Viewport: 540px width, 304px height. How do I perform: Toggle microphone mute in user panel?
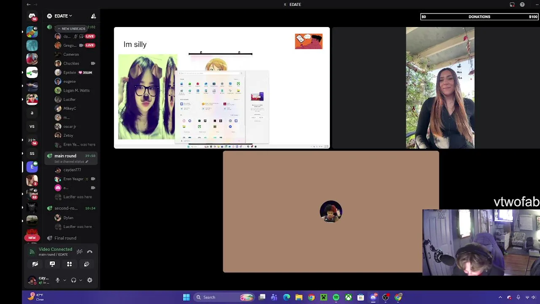click(x=58, y=280)
